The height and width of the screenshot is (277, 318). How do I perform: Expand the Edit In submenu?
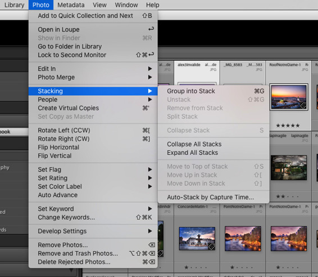(93, 69)
